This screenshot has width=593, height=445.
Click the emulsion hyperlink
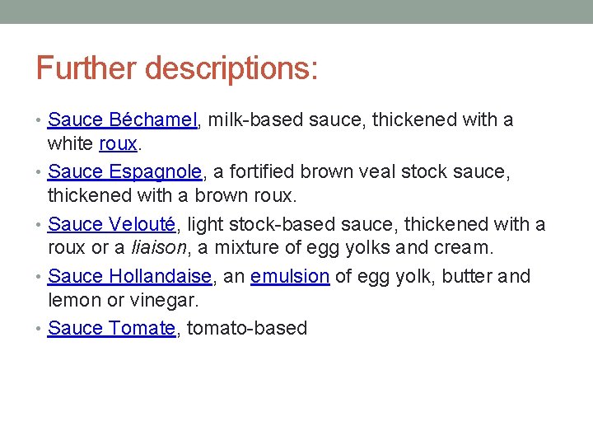point(290,276)
